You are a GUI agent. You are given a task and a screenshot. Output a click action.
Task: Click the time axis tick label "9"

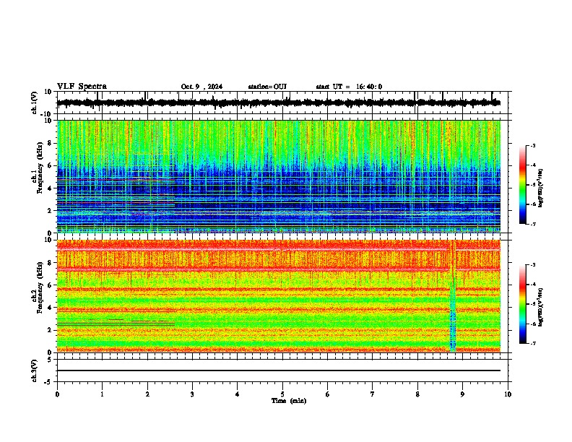click(x=462, y=394)
